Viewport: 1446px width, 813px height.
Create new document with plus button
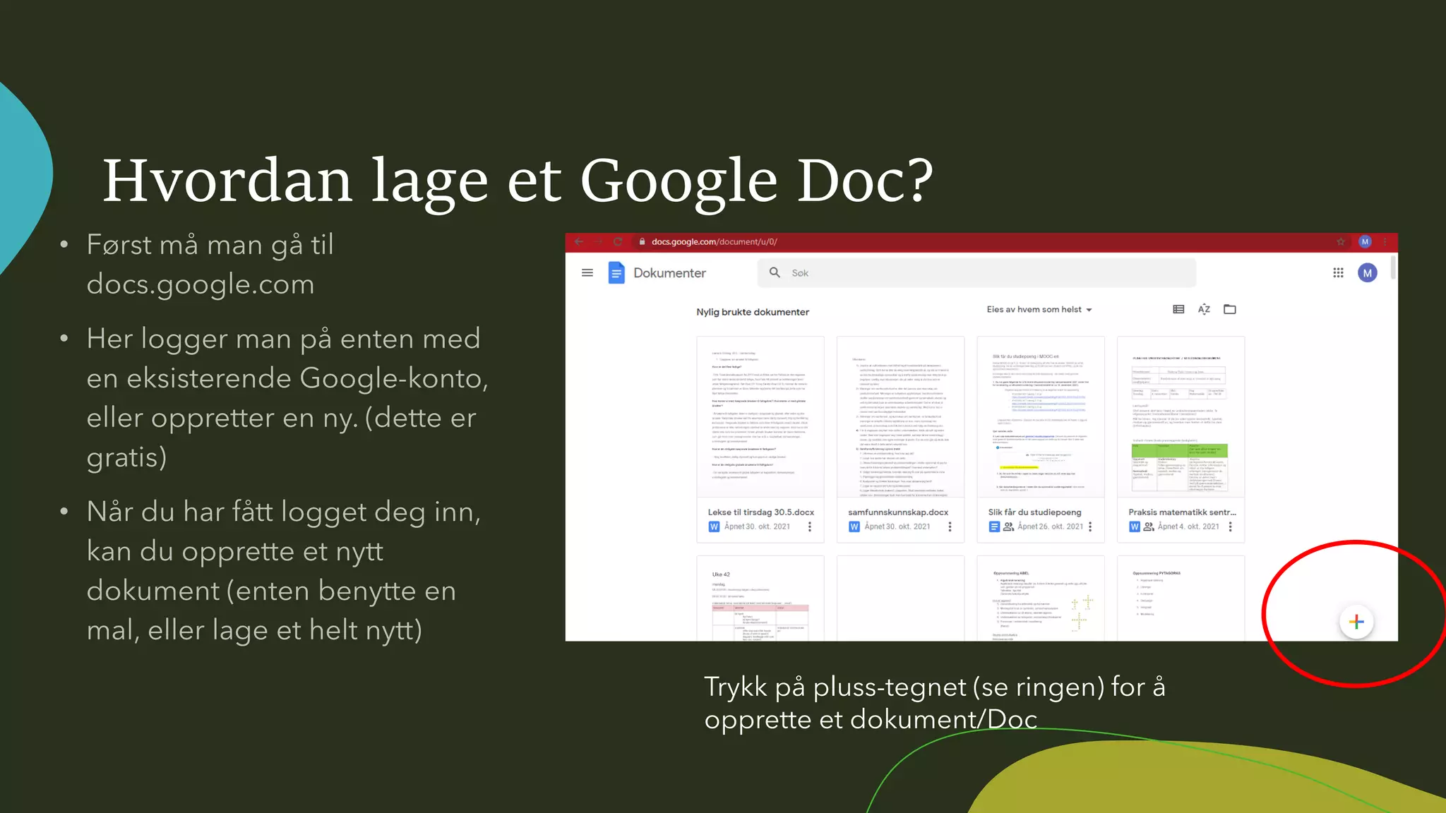coord(1356,622)
